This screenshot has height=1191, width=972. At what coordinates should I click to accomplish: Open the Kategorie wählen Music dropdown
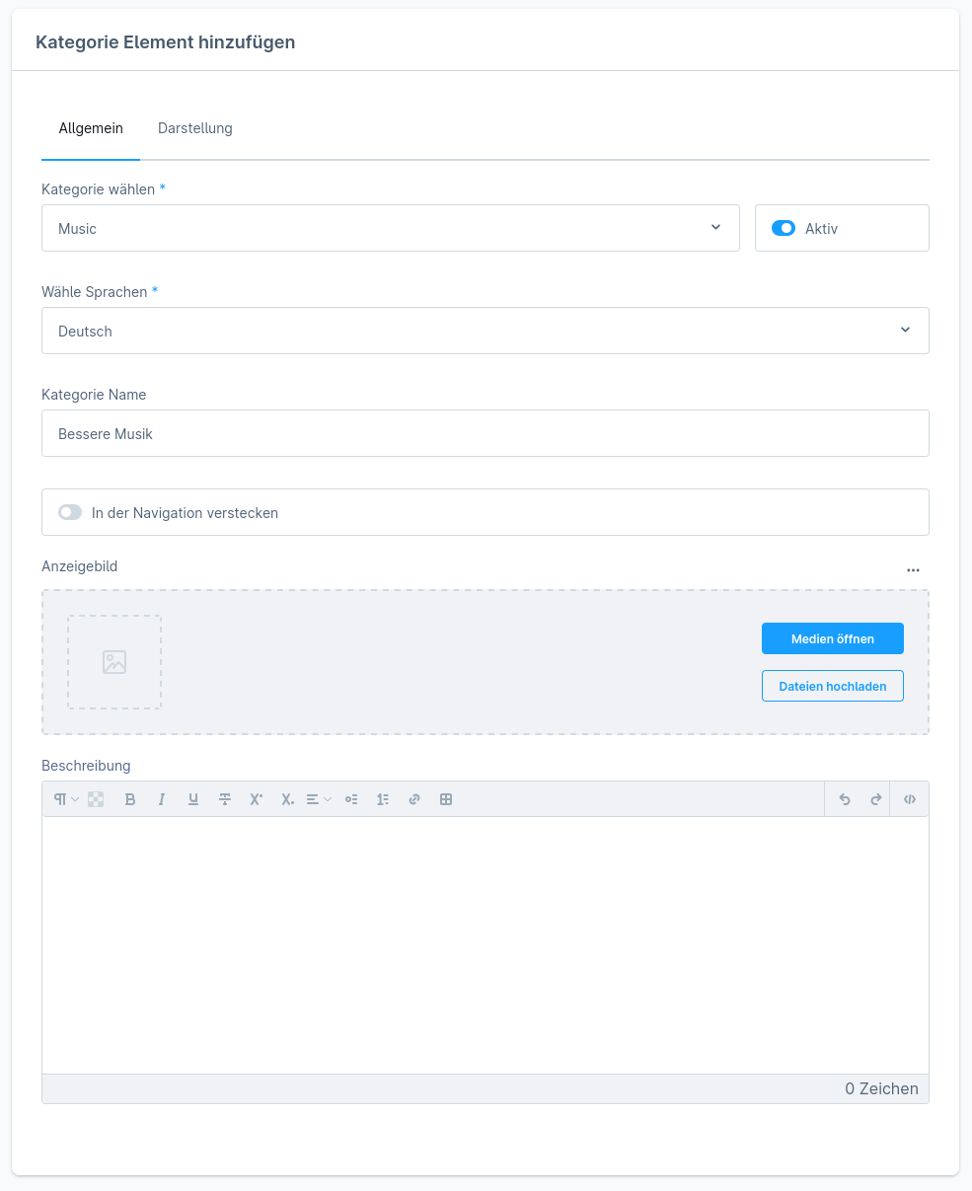pos(391,228)
